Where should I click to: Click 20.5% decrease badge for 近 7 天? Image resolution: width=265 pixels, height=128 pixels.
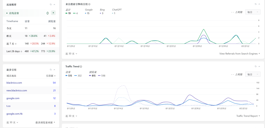[x=34, y=44]
